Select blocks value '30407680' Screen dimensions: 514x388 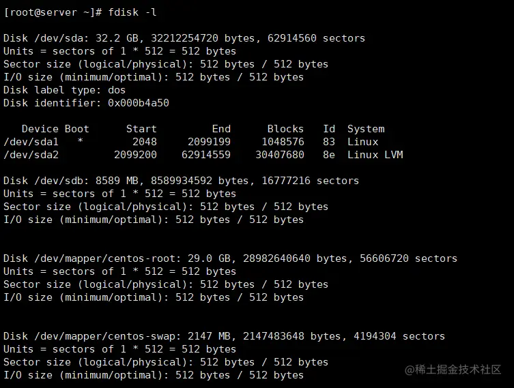coord(280,155)
